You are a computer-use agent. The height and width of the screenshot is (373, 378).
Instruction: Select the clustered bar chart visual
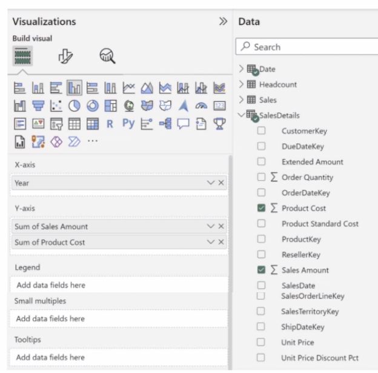coord(56,87)
